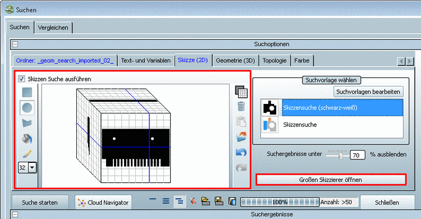421x219 pixels.
Task: Click the blue undo arrow icon
Action: click(241, 152)
